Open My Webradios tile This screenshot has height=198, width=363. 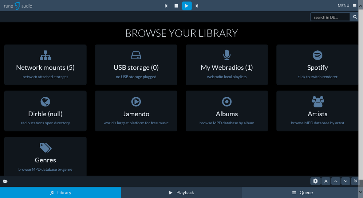point(227,65)
